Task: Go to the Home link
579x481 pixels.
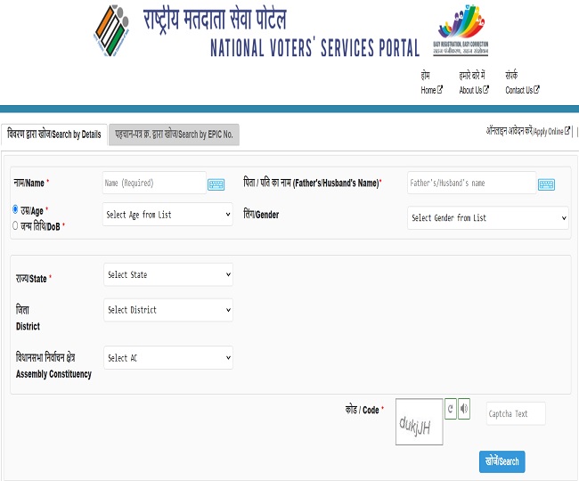Action: [x=431, y=90]
